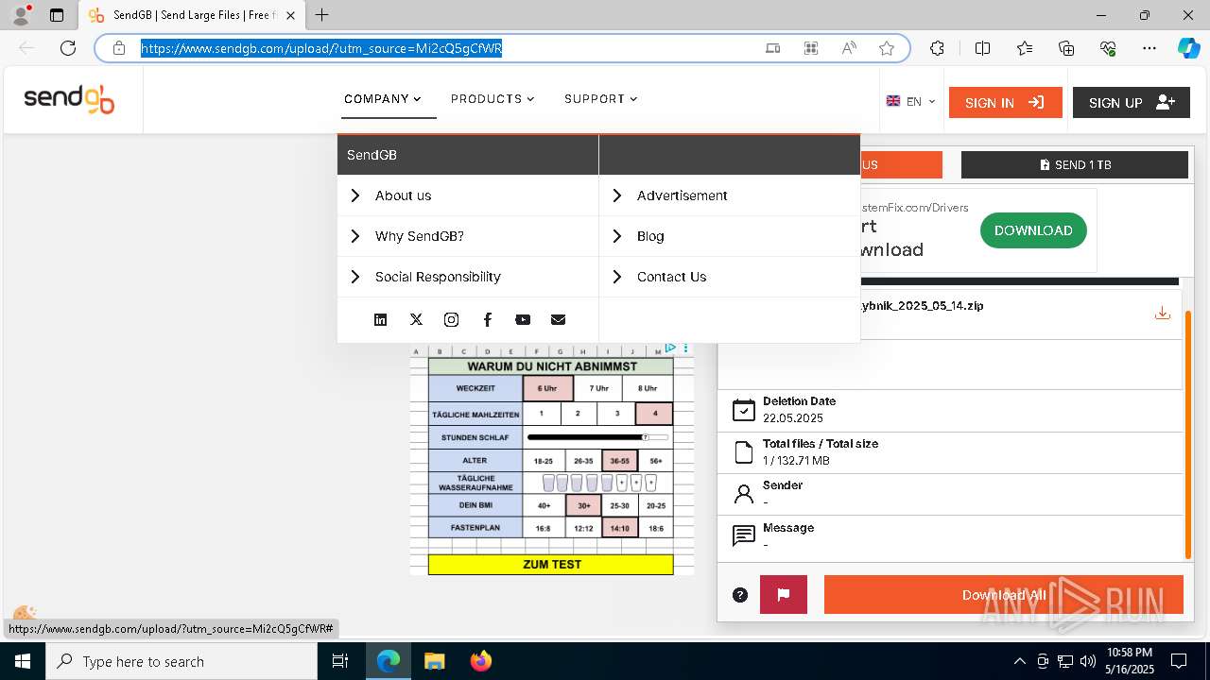Open the Instagram social icon
1210x680 pixels.
click(452, 320)
